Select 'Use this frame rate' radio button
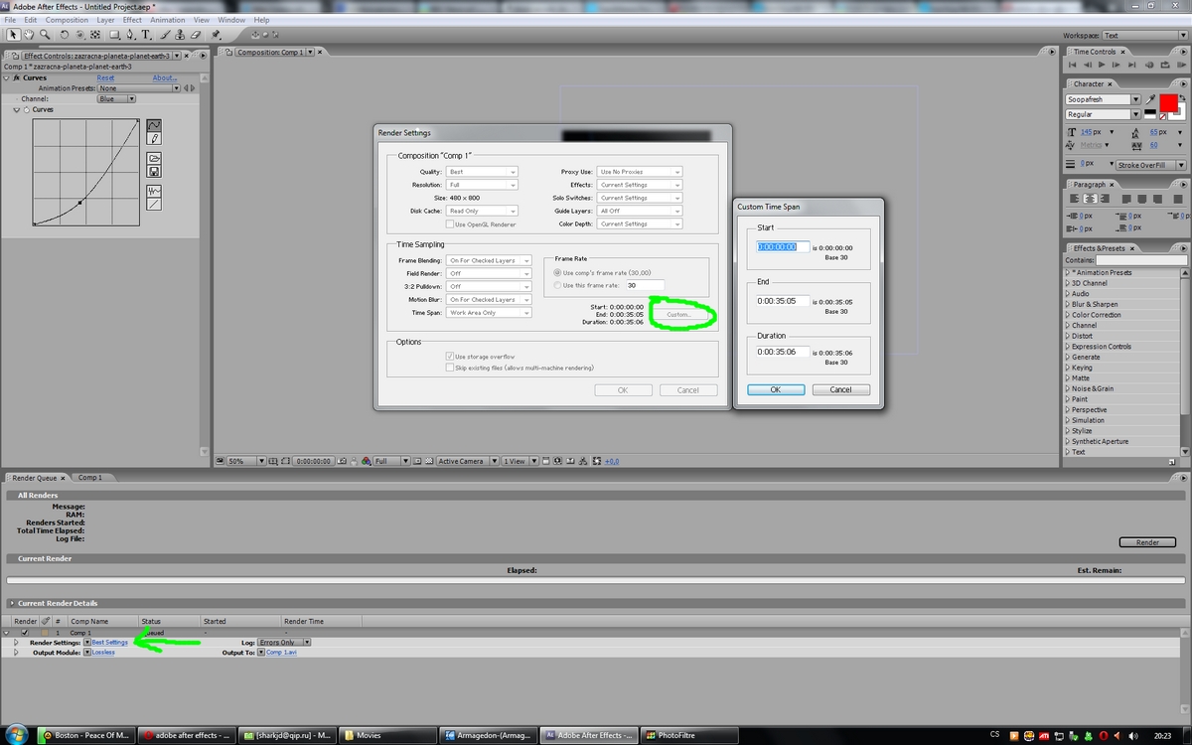This screenshot has height=745, width=1192. click(x=557, y=285)
